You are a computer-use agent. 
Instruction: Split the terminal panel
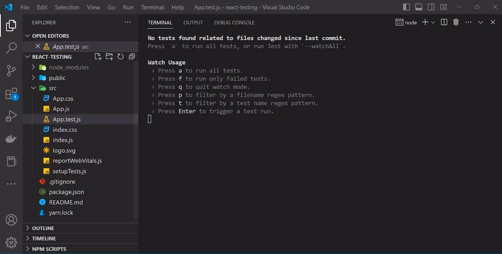coord(444,22)
